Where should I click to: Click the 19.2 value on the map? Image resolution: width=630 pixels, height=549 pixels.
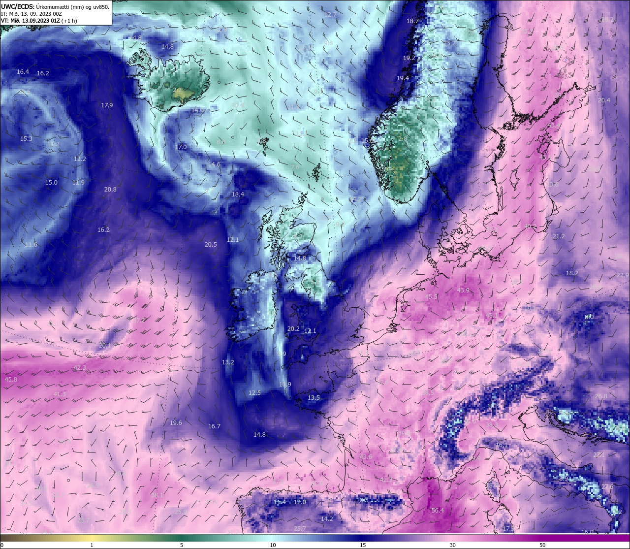coord(409,58)
